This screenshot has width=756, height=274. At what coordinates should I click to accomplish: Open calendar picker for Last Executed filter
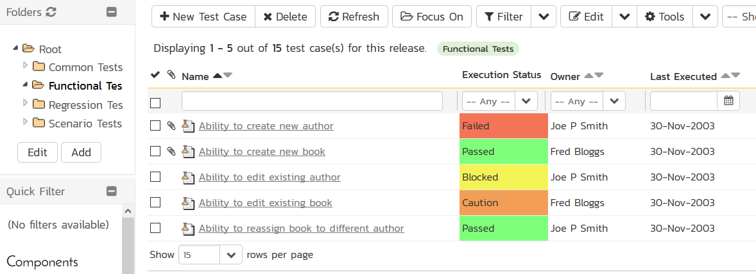(x=728, y=101)
